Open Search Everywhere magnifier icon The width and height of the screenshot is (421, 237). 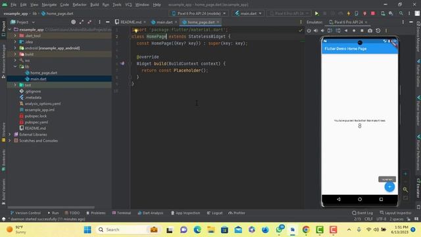point(401,13)
